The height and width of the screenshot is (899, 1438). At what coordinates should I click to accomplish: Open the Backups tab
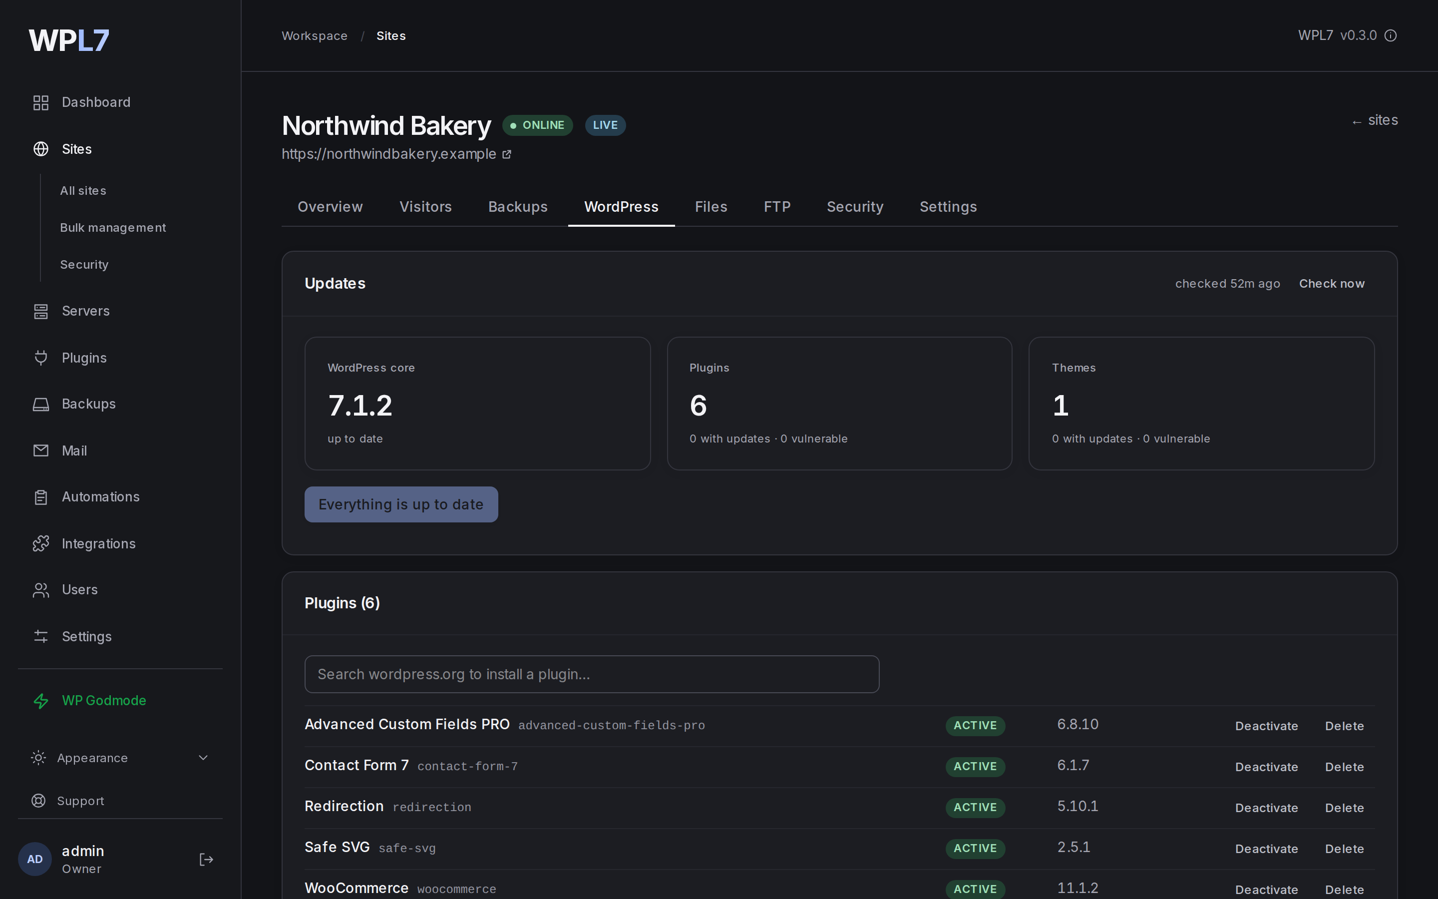click(x=518, y=207)
